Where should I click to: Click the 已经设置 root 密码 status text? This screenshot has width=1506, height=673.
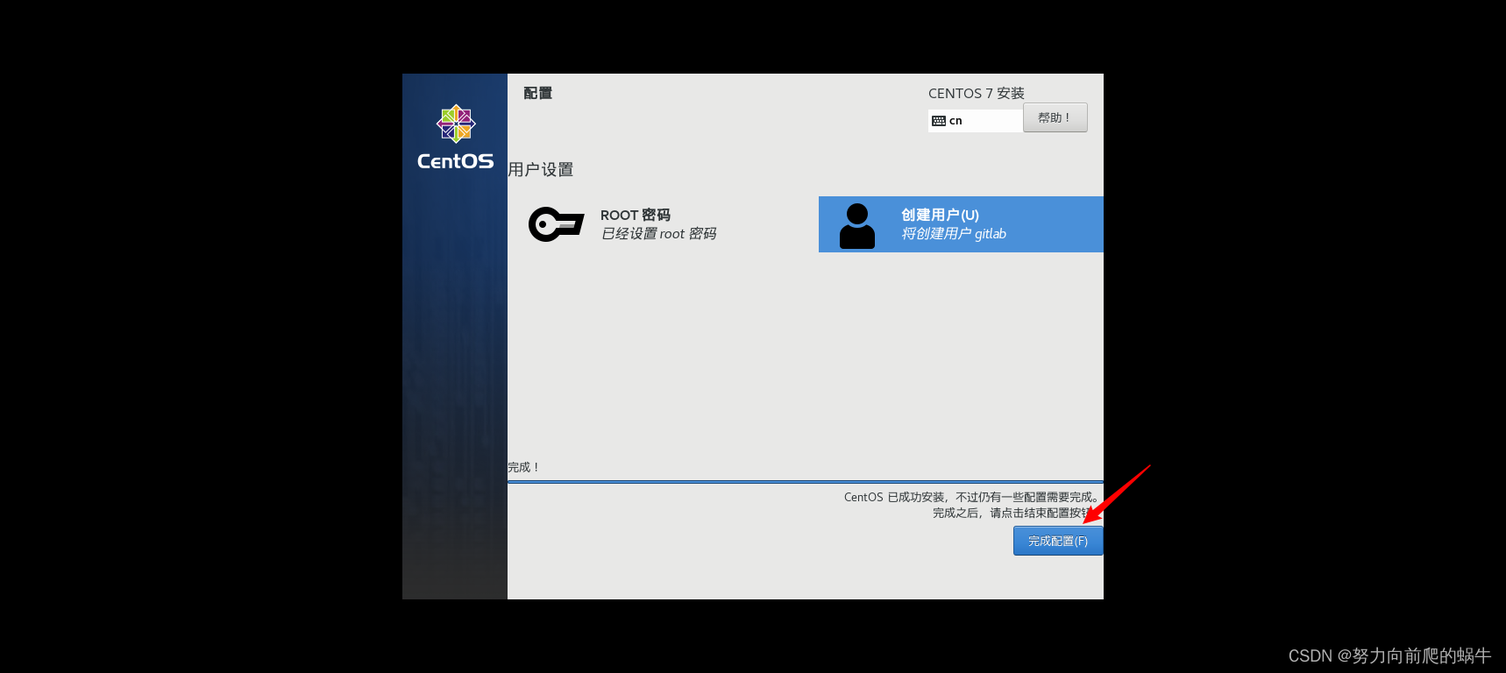(x=658, y=234)
